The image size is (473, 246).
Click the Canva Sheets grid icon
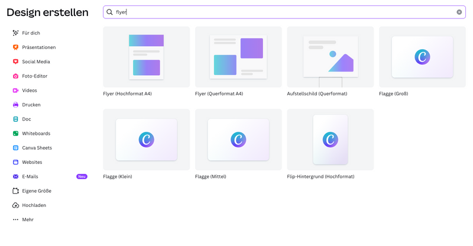tap(15, 148)
